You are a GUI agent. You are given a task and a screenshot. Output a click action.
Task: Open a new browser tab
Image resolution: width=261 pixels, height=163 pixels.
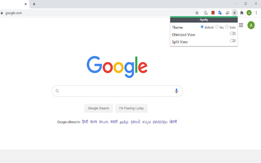(x=35, y=4)
